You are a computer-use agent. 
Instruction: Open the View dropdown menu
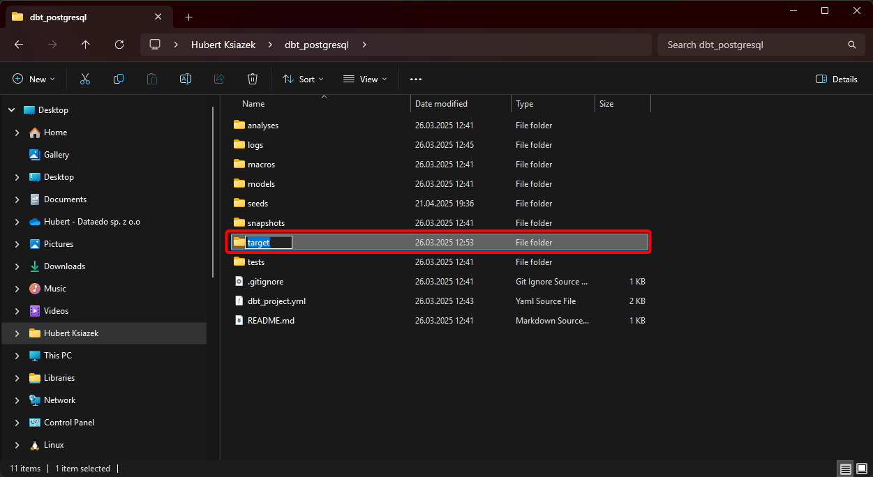[365, 79]
